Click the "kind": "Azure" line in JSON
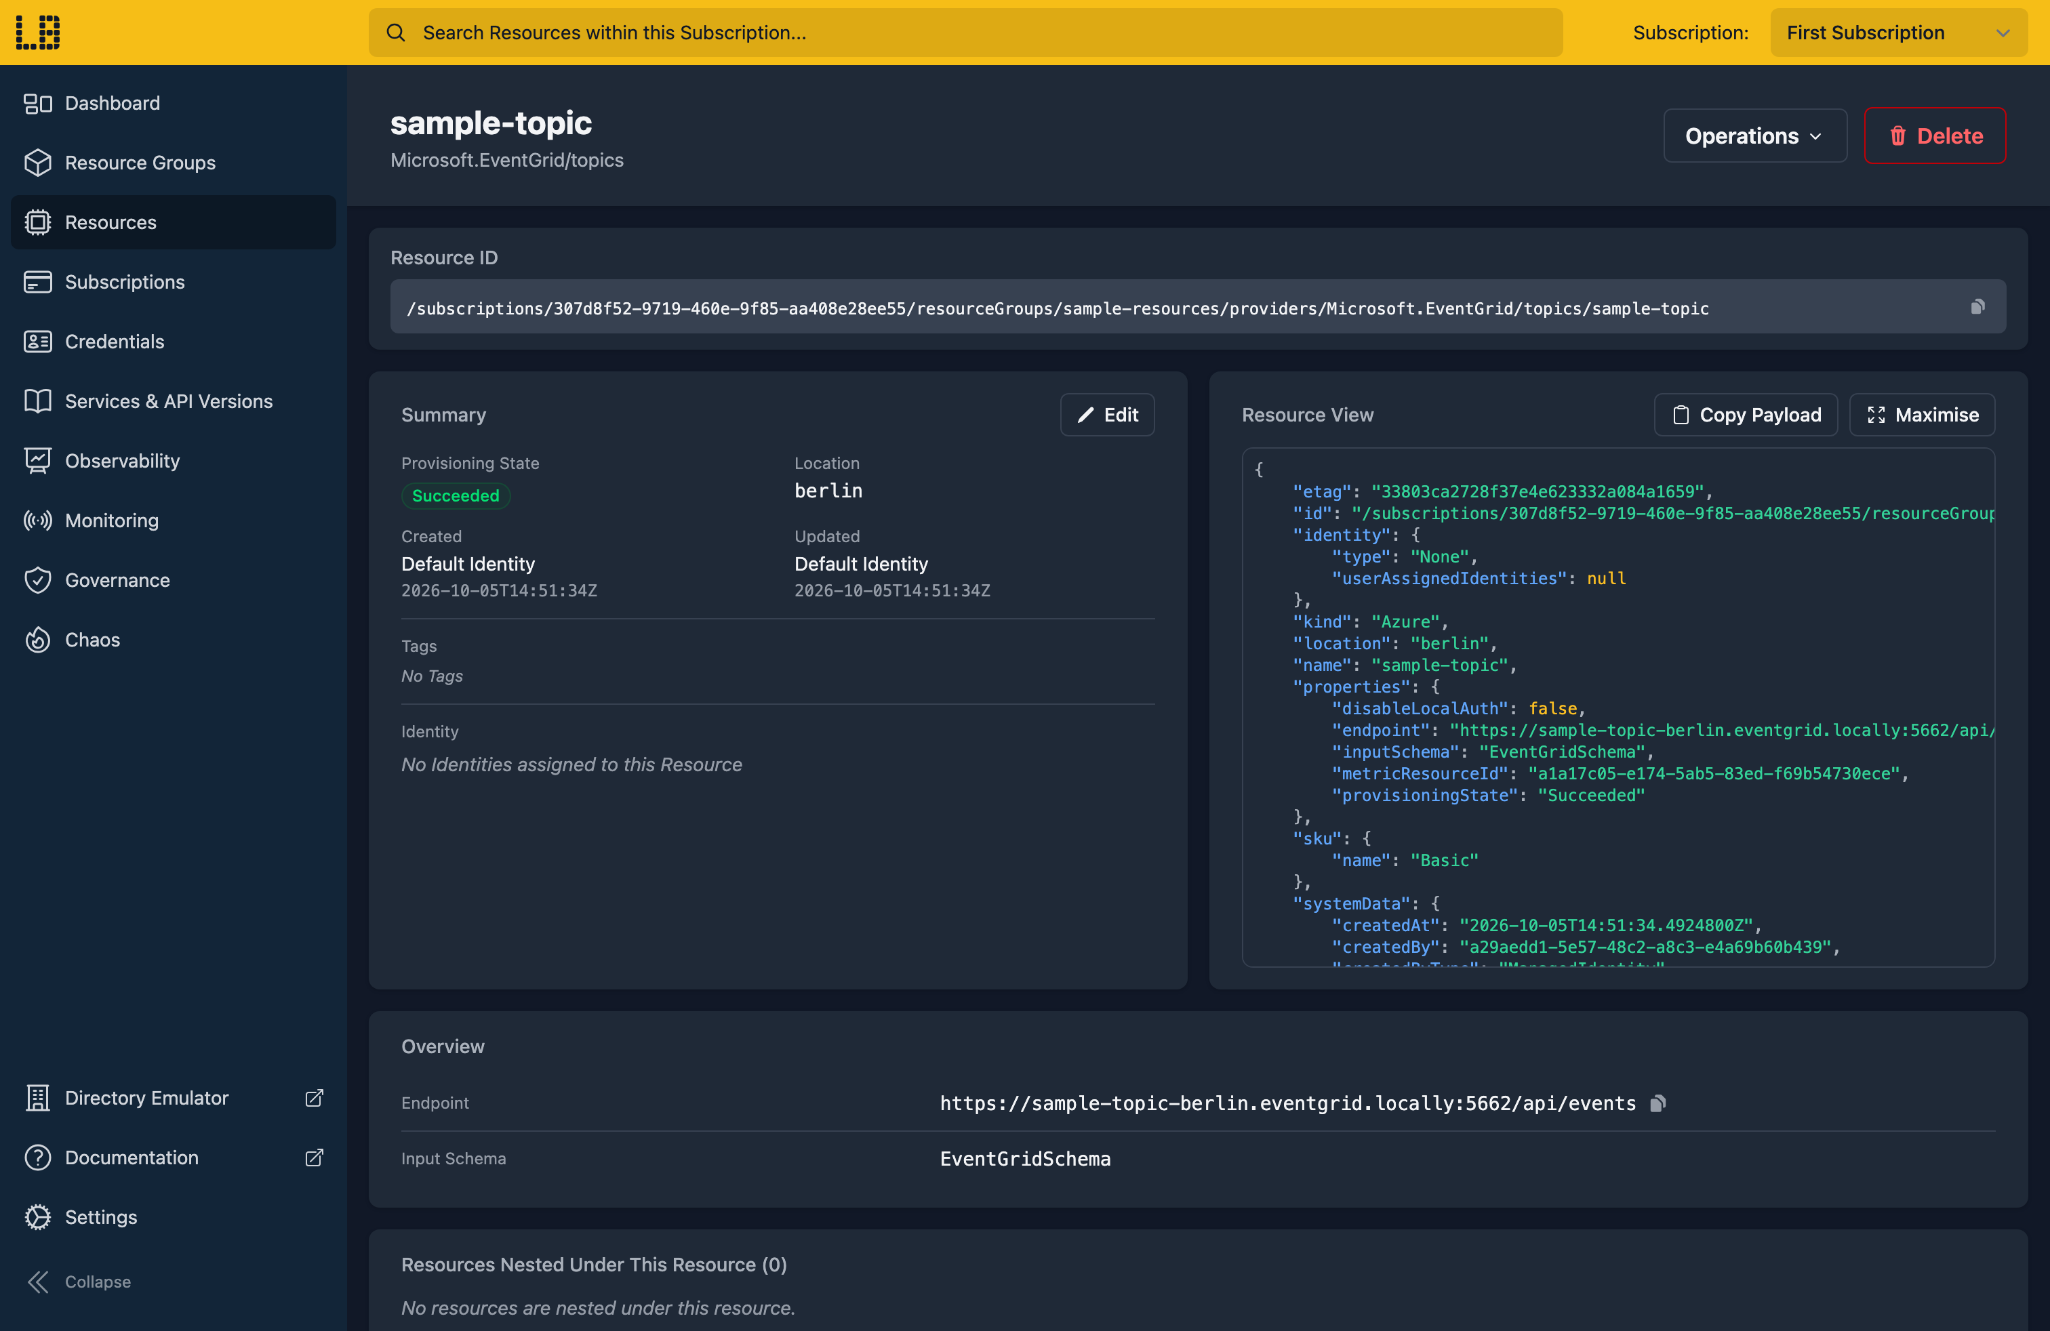Viewport: 2050px width, 1331px height. (1371, 621)
